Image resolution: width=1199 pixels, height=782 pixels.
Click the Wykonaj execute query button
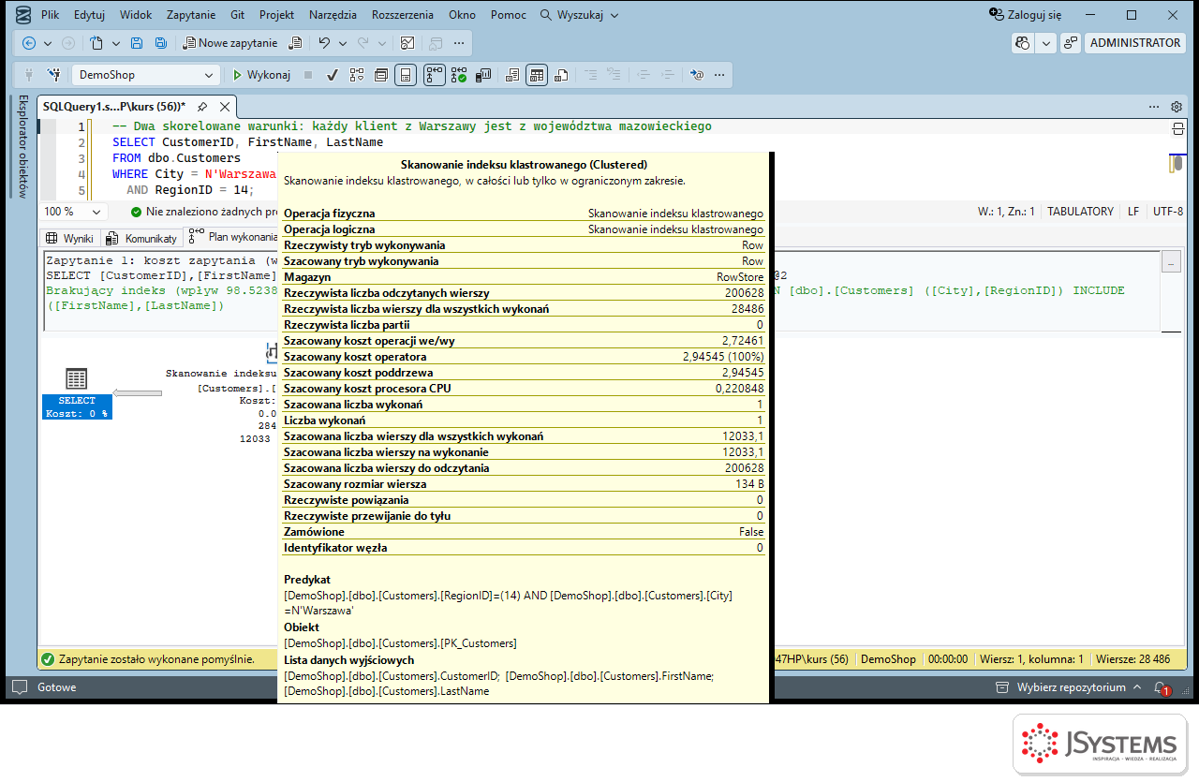click(x=261, y=75)
